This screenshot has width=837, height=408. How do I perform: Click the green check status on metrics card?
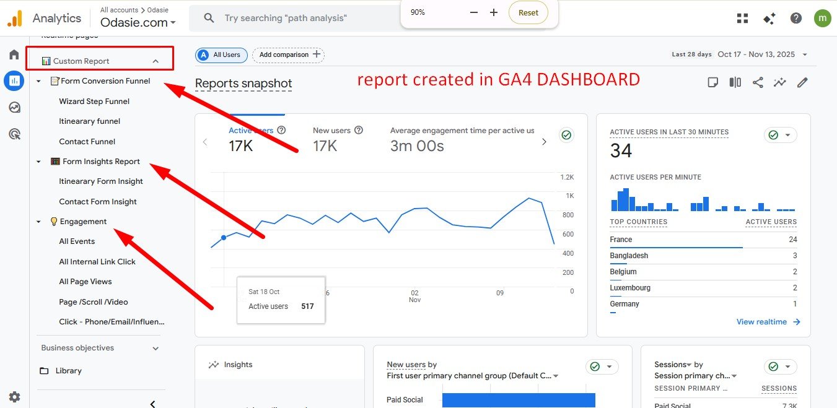566,135
